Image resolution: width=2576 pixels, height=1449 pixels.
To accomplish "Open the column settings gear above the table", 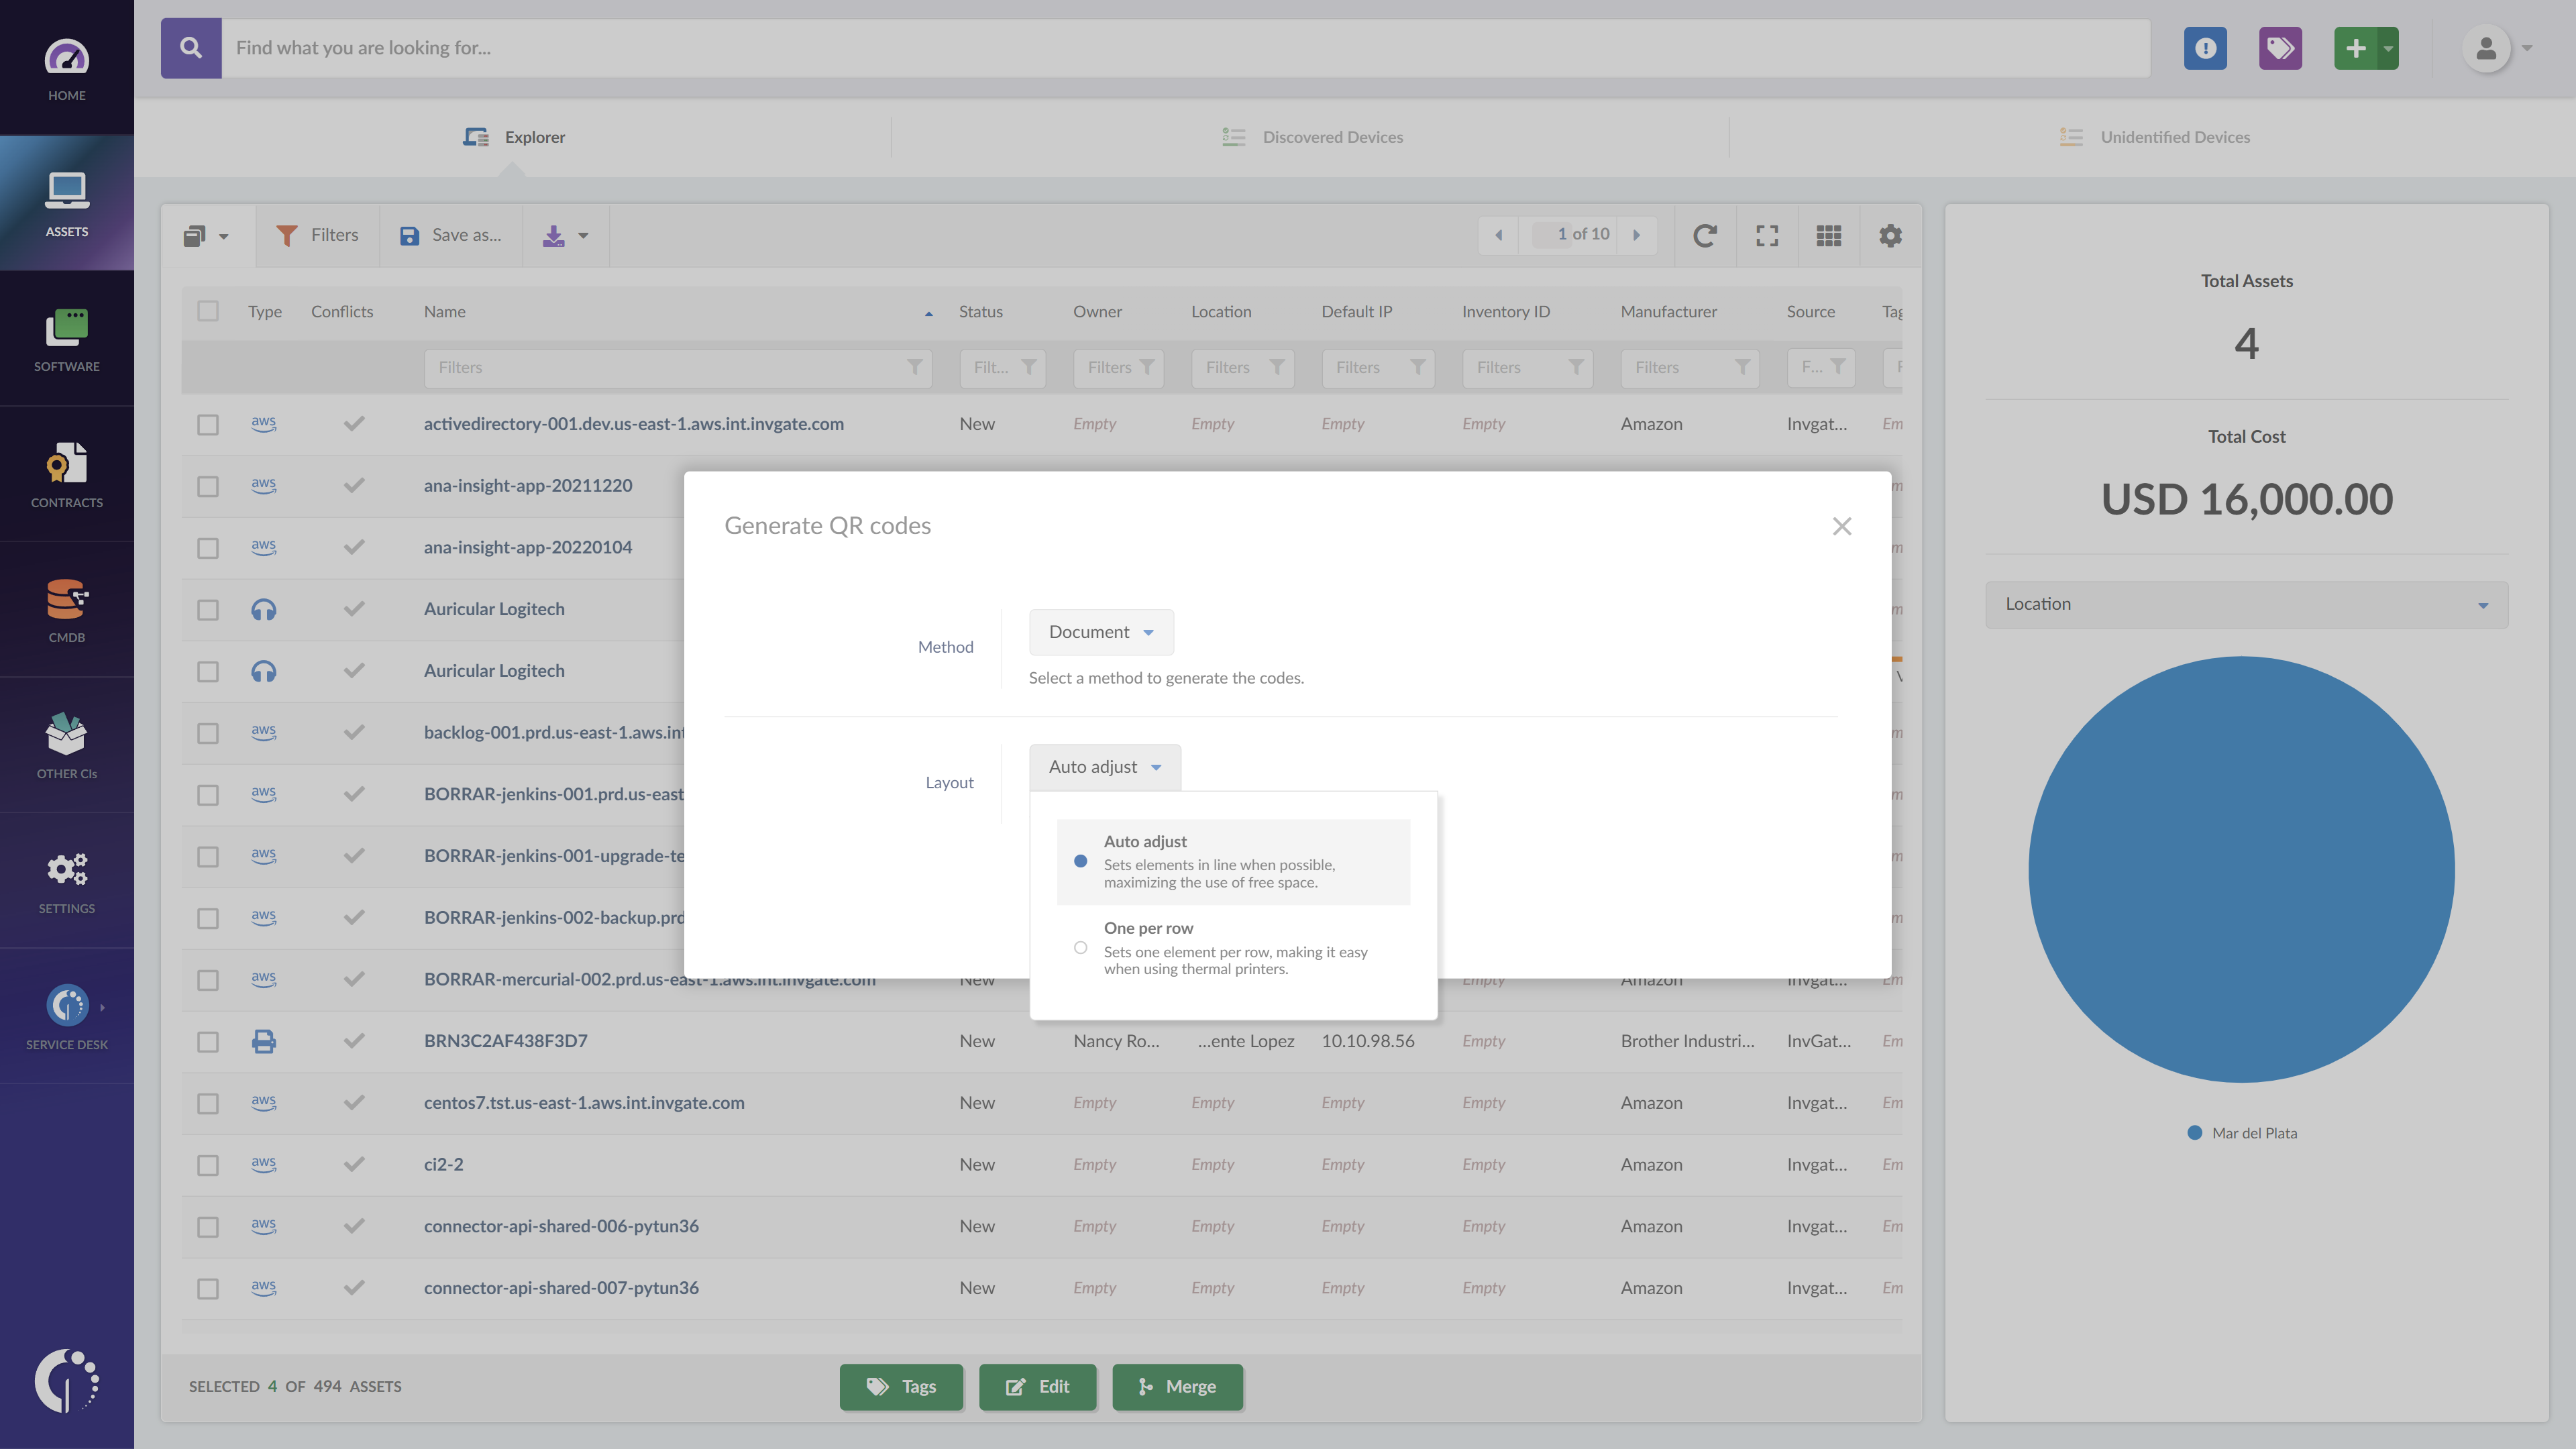I will click(x=1889, y=235).
